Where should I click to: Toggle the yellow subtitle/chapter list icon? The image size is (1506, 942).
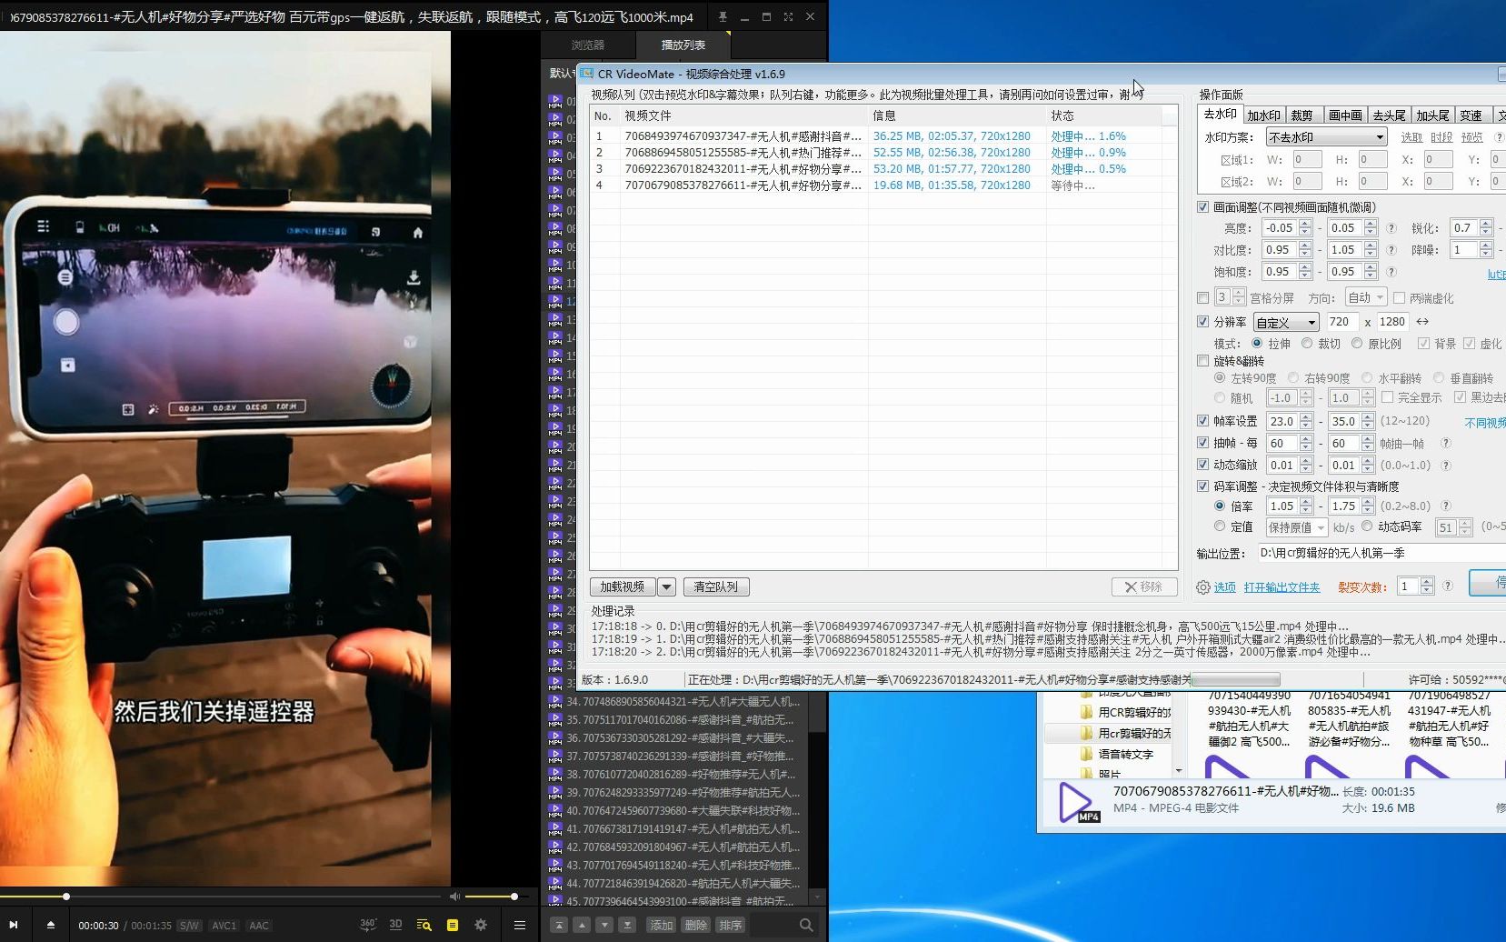453,925
